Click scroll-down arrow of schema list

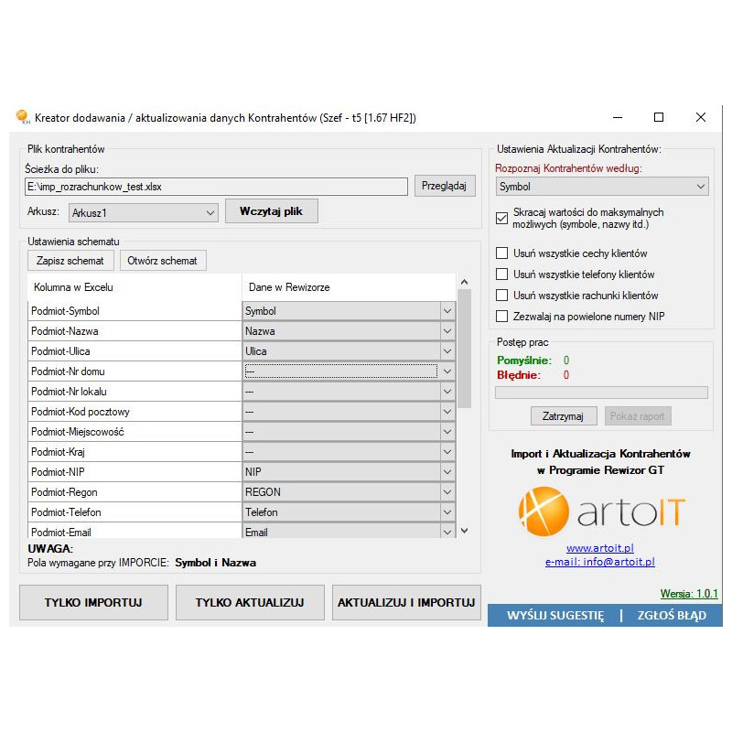click(464, 530)
